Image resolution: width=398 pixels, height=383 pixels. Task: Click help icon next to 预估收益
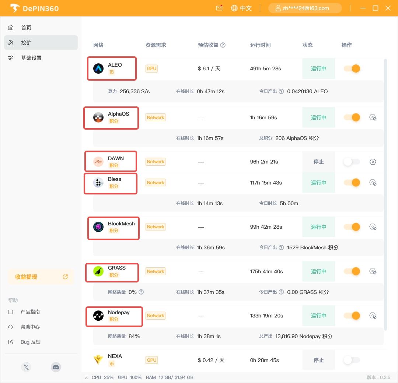[x=223, y=45]
